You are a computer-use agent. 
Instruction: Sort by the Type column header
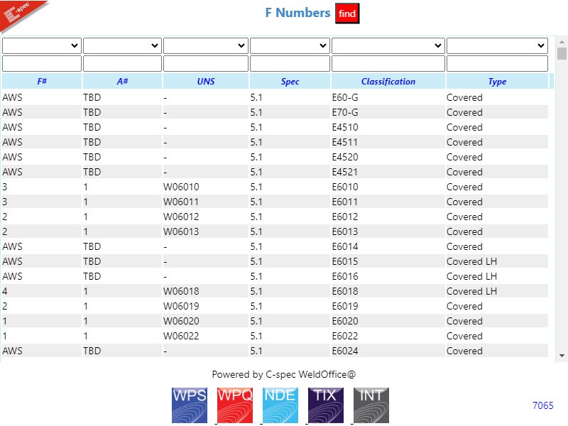(497, 81)
